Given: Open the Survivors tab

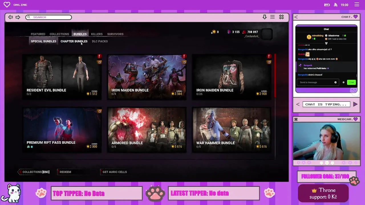Looking at the screenshot, I should coord(115,34).
